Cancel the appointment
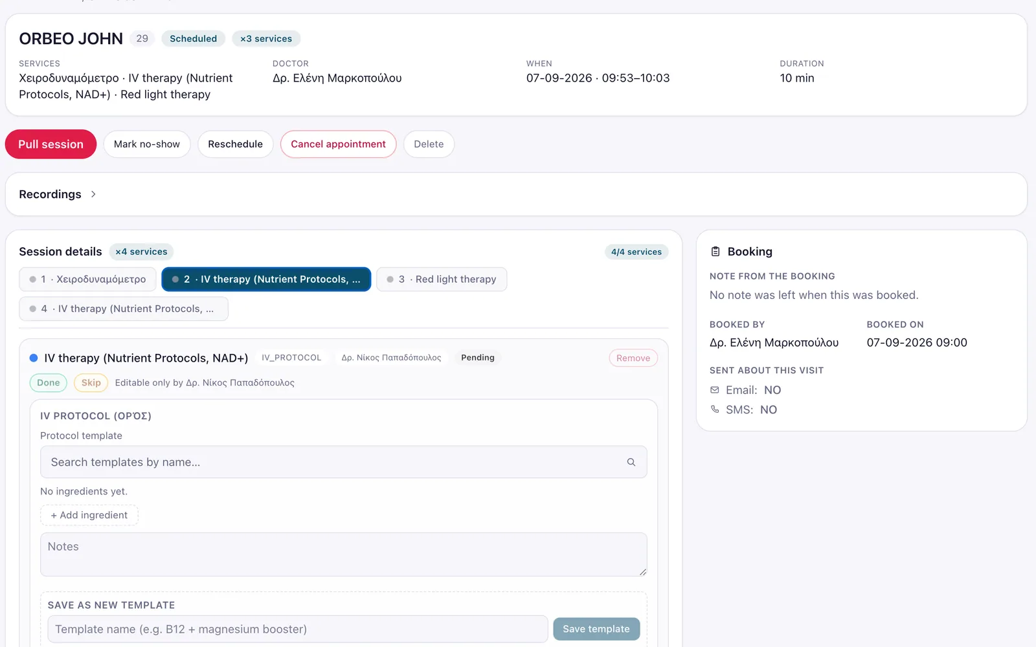The height and width of the screenshot is (647, 1036). pyautogui.click(x=338, y=144)
